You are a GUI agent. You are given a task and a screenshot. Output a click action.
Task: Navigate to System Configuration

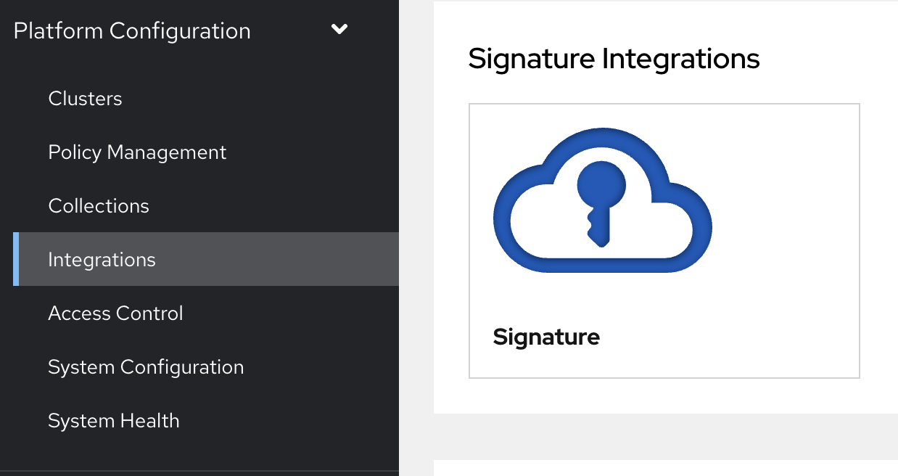click(x=146, y=367)
